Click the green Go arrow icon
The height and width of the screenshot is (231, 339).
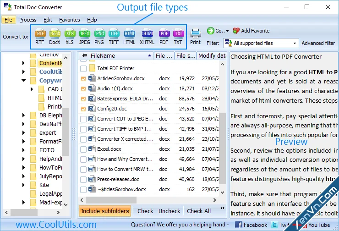point(210,31)
